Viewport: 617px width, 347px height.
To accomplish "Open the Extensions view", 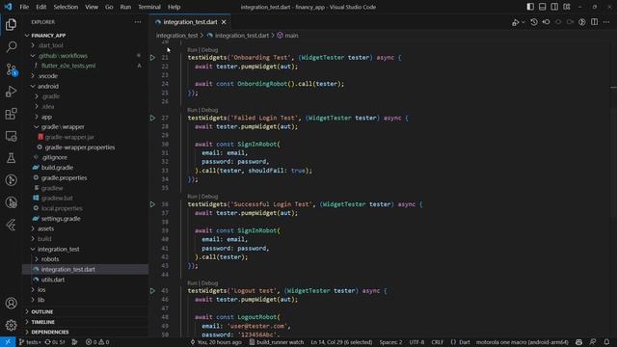I will [11, 114].
